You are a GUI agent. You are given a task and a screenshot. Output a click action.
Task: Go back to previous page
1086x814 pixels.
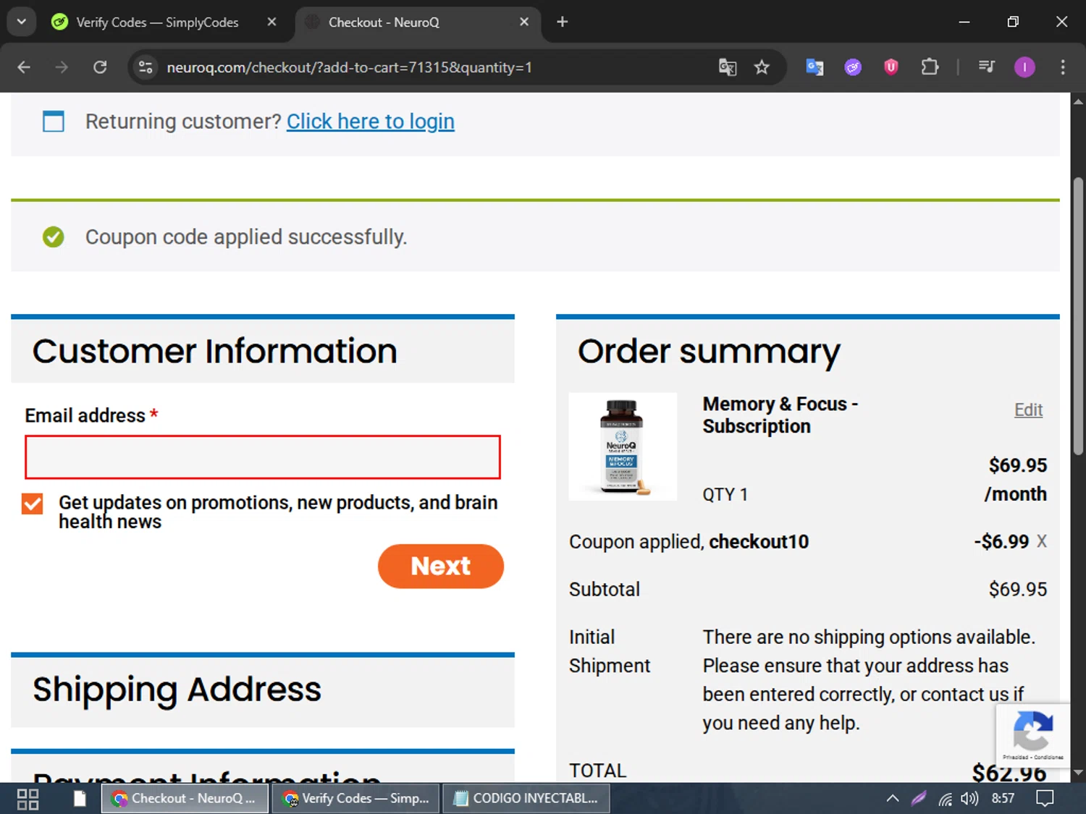[24, 67]
